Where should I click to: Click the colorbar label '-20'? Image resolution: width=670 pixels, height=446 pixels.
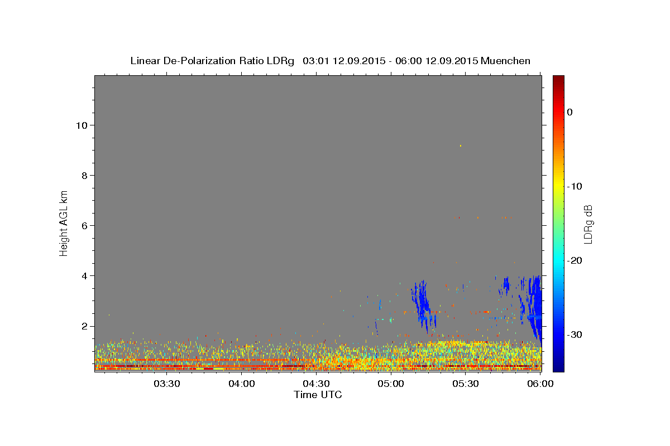tap(575, 260)
